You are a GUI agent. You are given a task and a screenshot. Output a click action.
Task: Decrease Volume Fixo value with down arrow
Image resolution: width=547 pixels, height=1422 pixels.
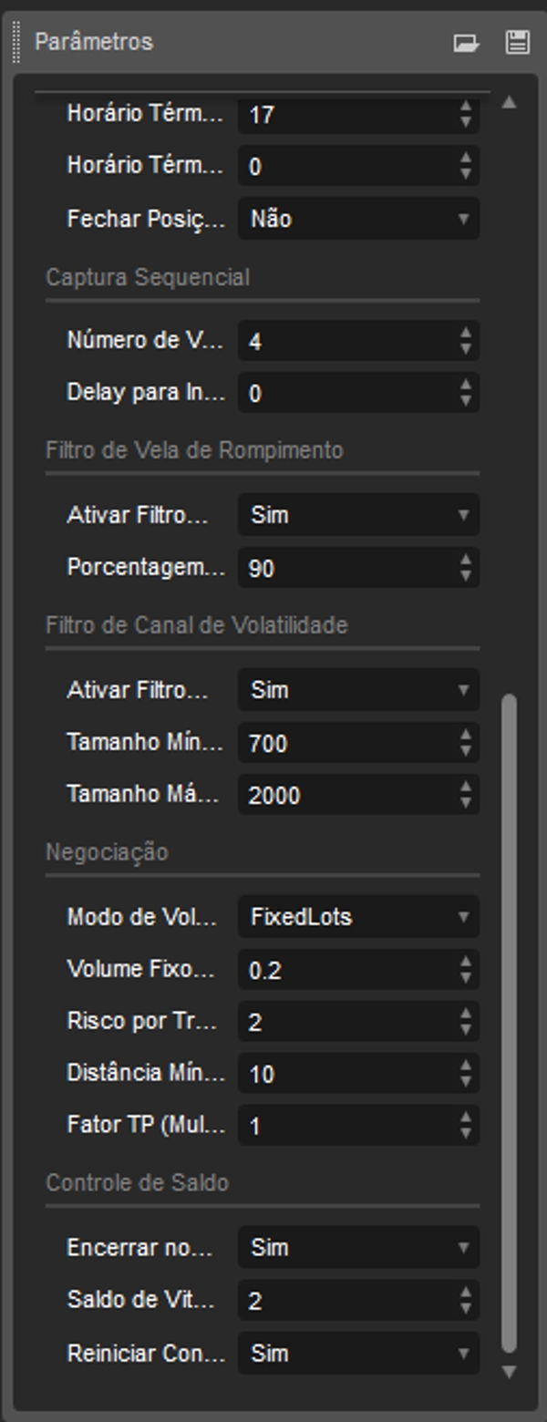(466, 978)
